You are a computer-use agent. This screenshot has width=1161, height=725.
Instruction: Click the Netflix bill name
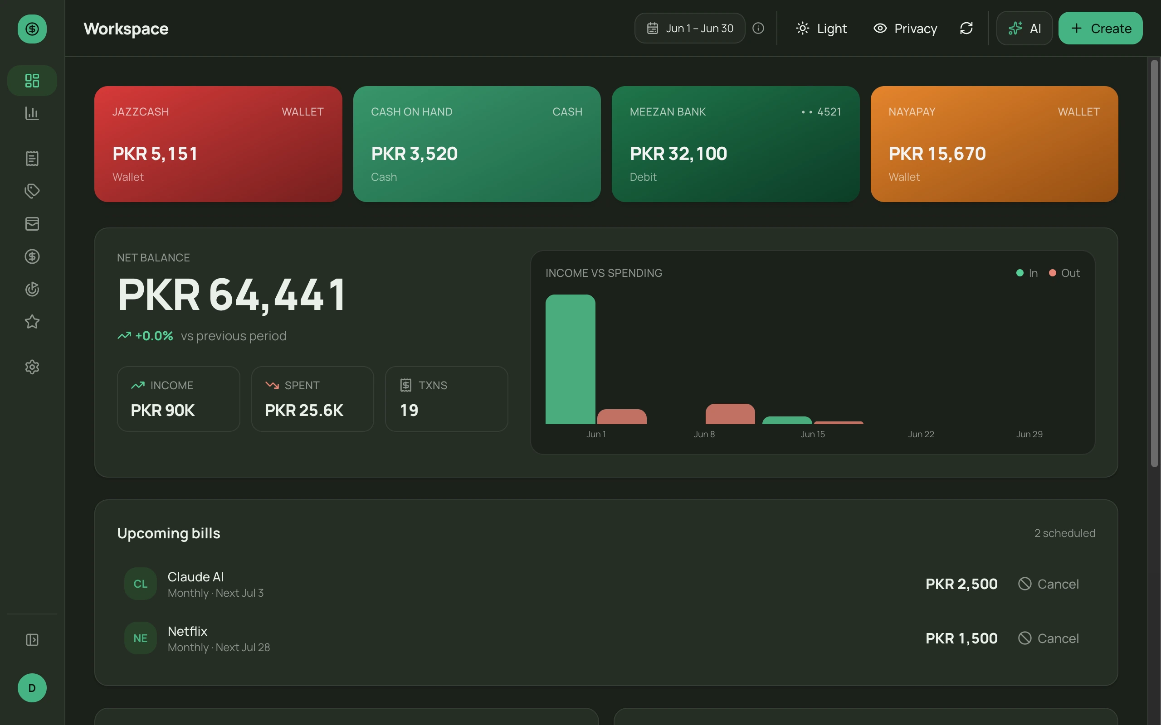click(x=188, y=631)
